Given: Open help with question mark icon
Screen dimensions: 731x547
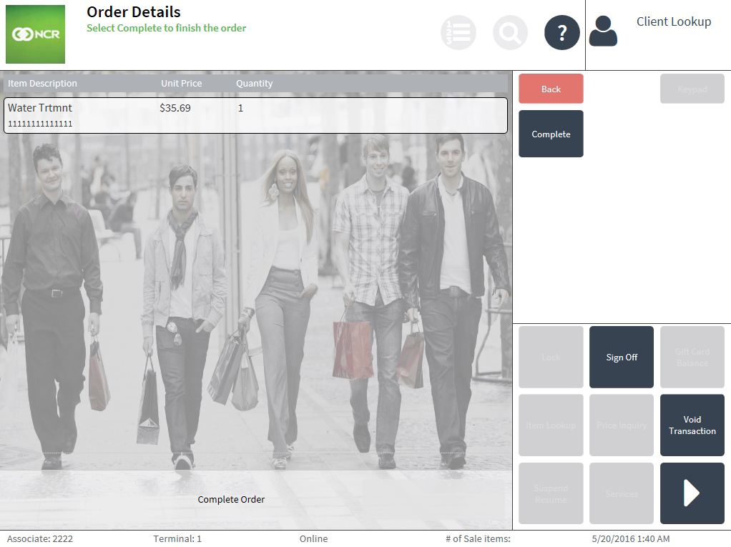Looking at the screenshot, I should coord(561,33).
